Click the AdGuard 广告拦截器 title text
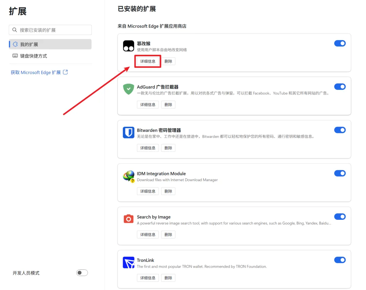The width and height of the screenshot is (366, 290). [x=158, y=87]
